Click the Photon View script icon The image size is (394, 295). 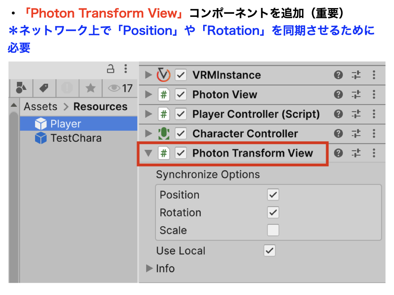point(164,94)
